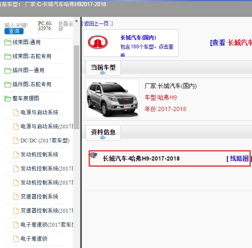This screenshot has height=248, width=252.
Task: Select the 整车原理图 folder label
Action: 26,98
